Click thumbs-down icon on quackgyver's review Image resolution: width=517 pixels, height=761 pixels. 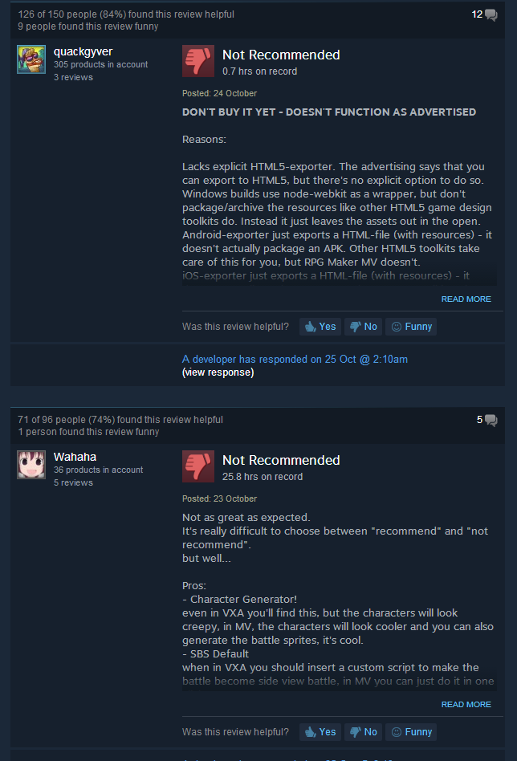tap(198, 61)
